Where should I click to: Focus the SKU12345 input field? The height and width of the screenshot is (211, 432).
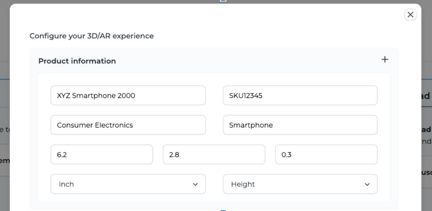300,95
